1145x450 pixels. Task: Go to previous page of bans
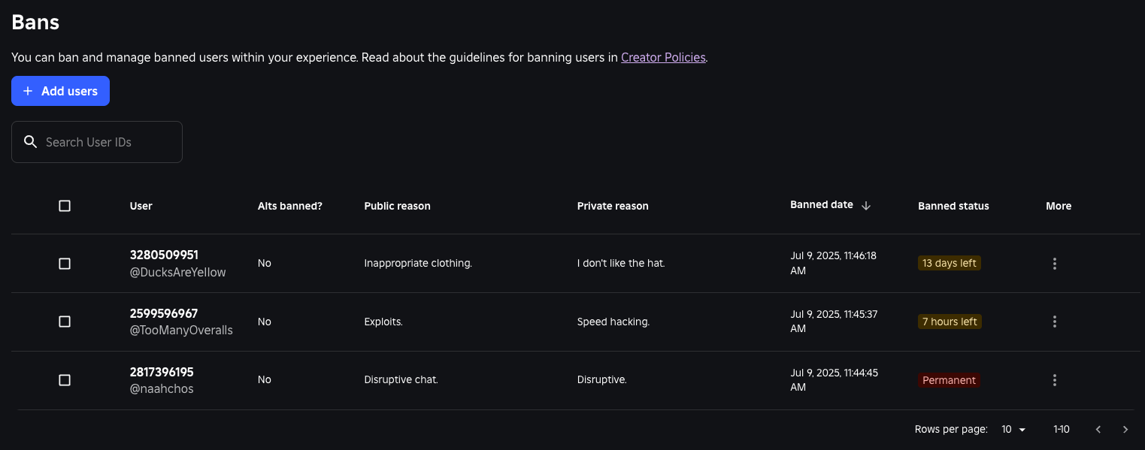click(x=1098, y=430)
